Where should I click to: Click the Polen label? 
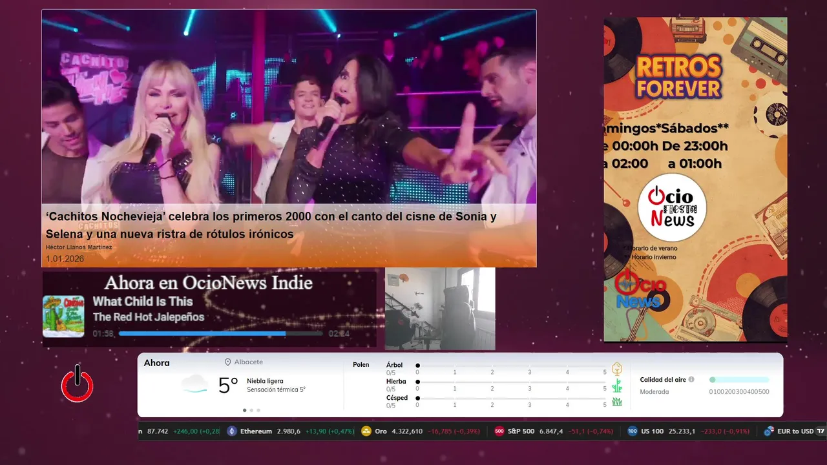361,365
